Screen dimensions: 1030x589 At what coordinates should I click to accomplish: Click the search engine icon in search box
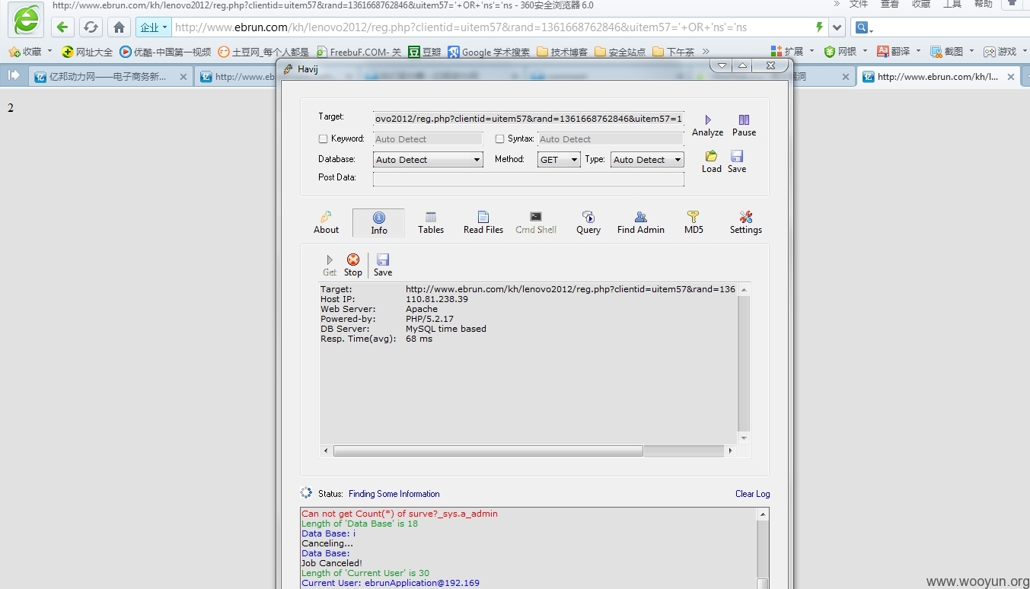862,27
